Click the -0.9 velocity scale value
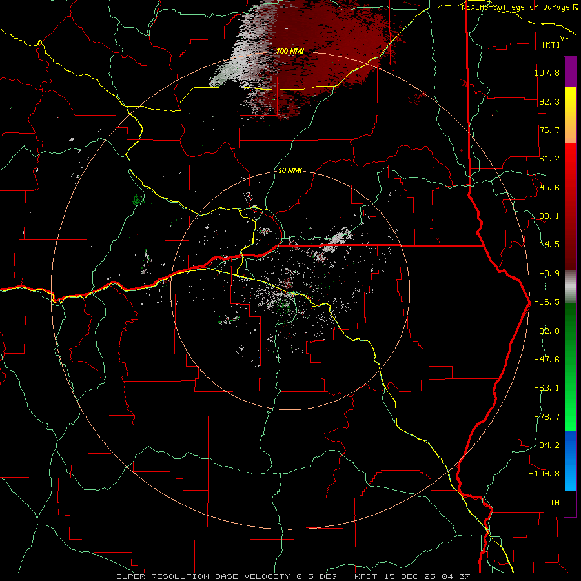Image resolution: width=581 pixels, height=581 pixels. point(549,274)
